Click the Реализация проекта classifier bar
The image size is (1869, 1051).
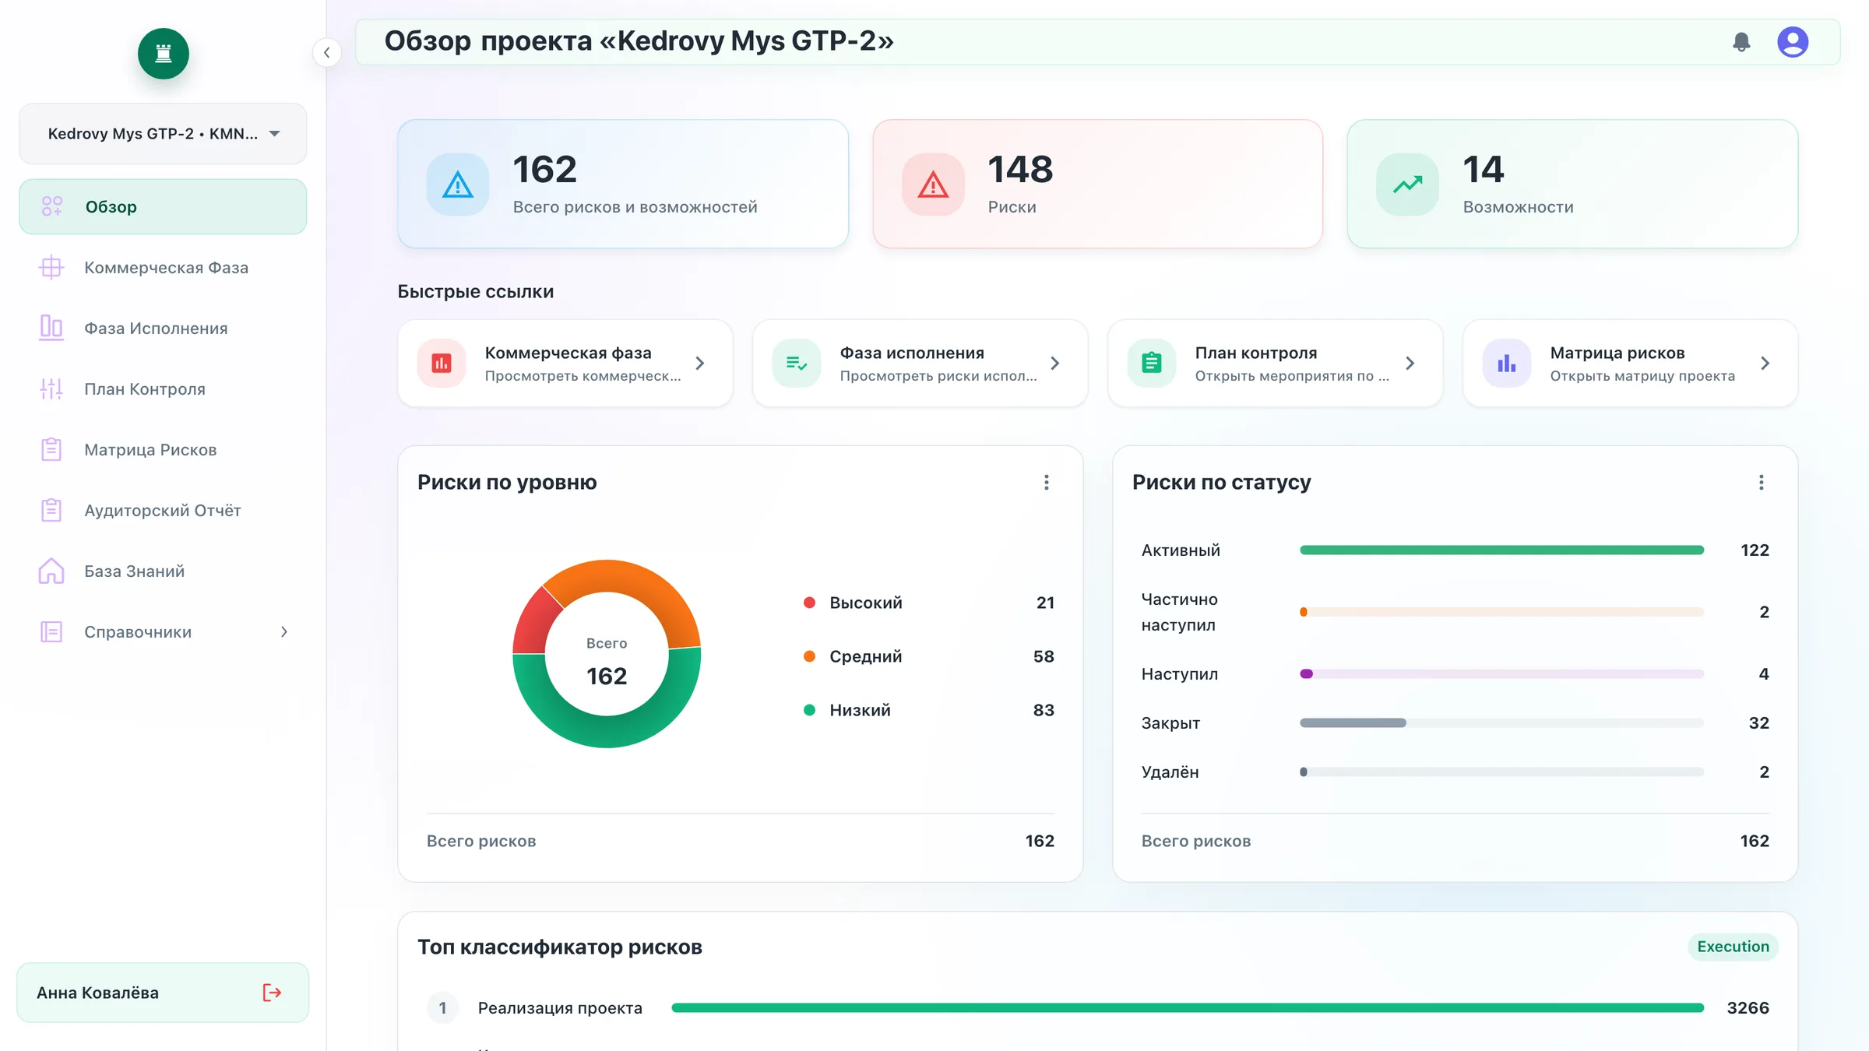tap(1188, 1008)
